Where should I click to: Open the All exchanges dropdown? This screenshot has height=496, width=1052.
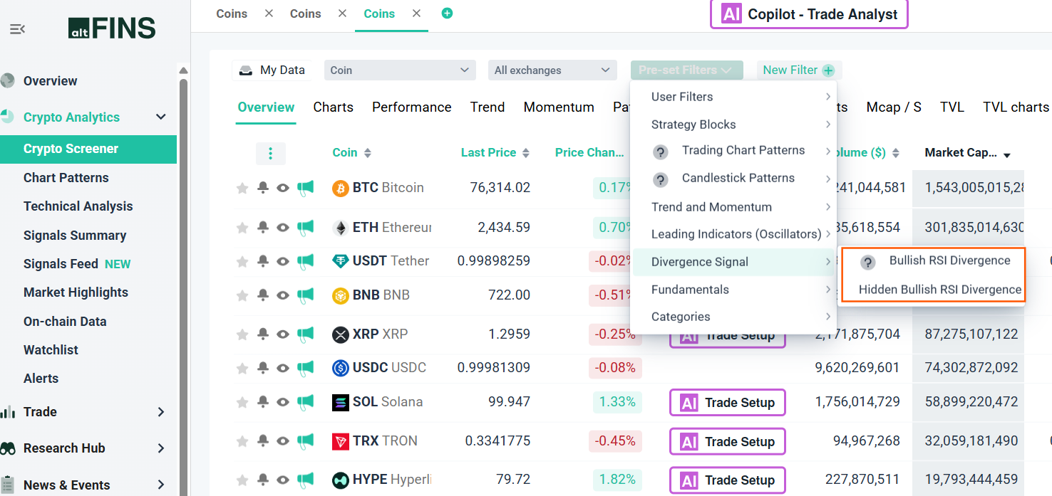pyautogui.click(x=552, y=70)
